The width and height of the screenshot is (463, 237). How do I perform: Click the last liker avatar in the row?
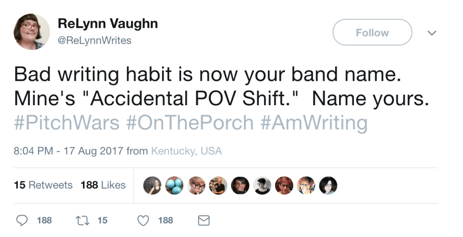(328, 185)
